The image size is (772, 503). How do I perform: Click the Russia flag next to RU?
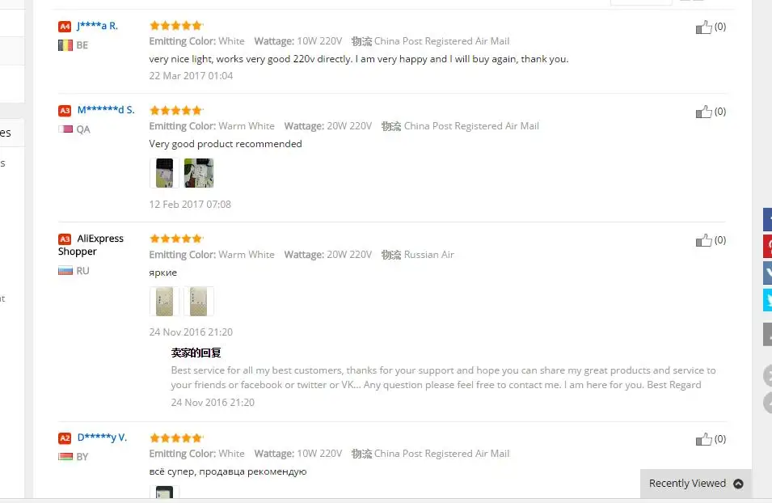point(65,270)
